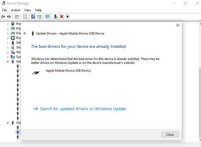Select the Ports category icon
The height and width of the screenshot is (147, 201).
pos(13,24)
